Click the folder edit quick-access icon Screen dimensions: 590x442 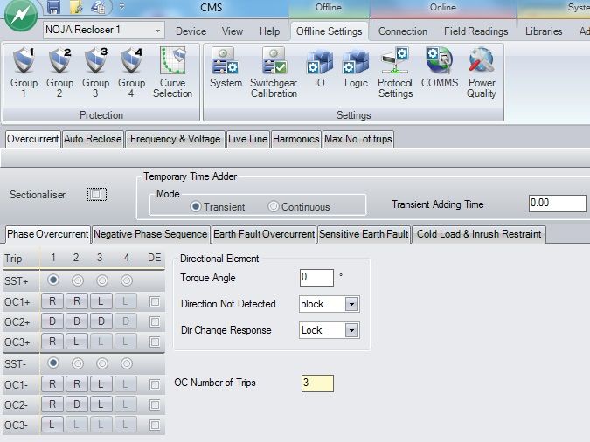click(76, 7)
